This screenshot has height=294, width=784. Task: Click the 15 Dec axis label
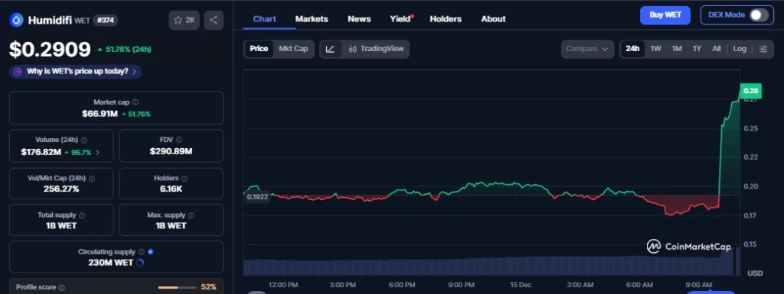coord(521,285)
